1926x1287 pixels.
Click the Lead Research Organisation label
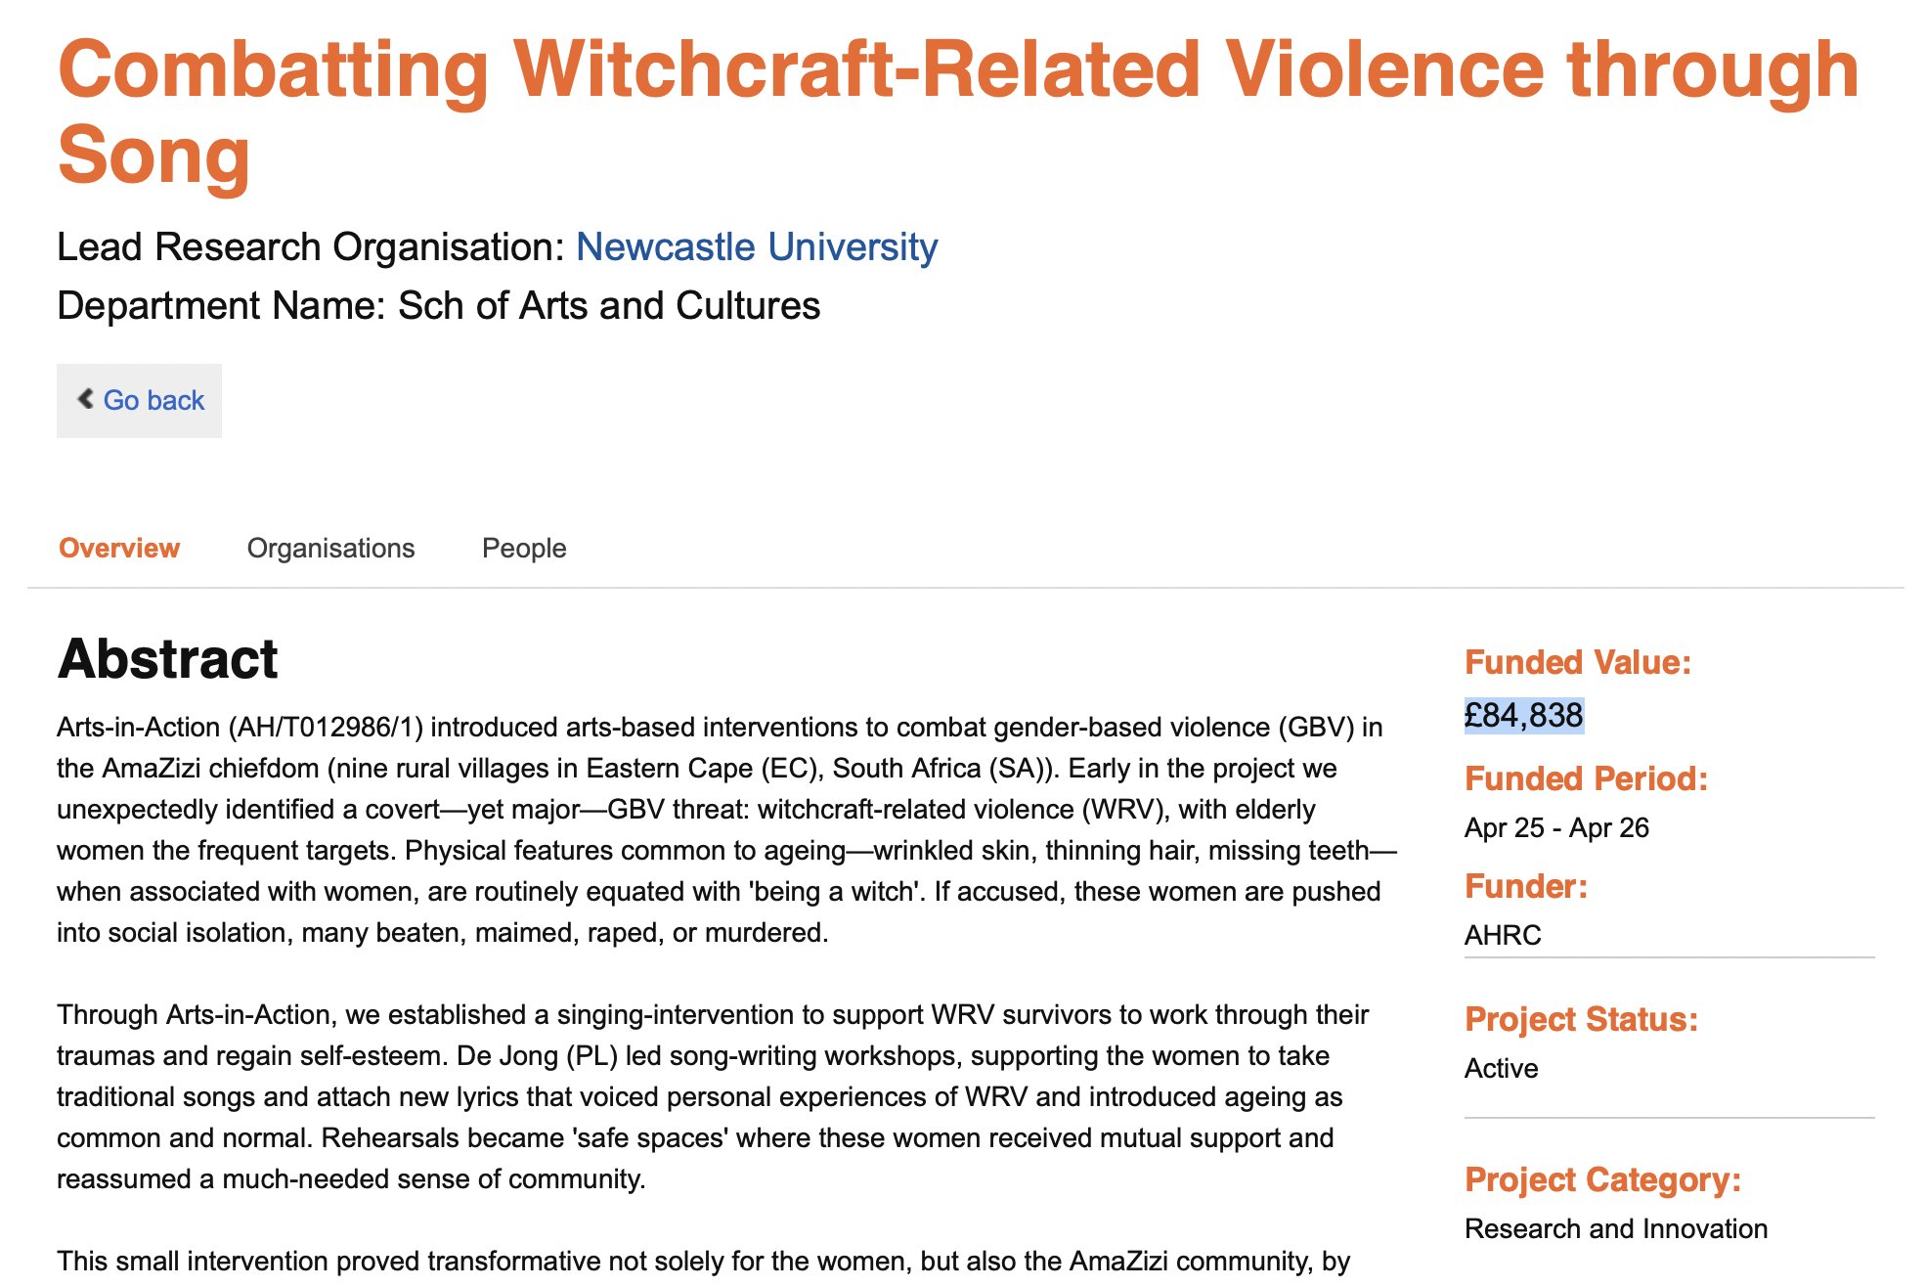coord(311,246)
